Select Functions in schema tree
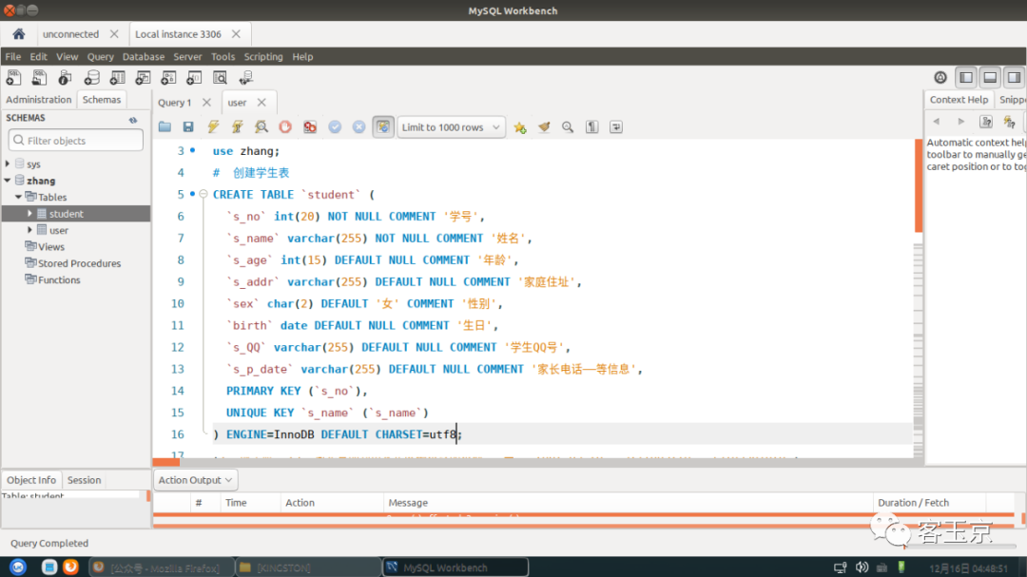 tap(59, 279)
